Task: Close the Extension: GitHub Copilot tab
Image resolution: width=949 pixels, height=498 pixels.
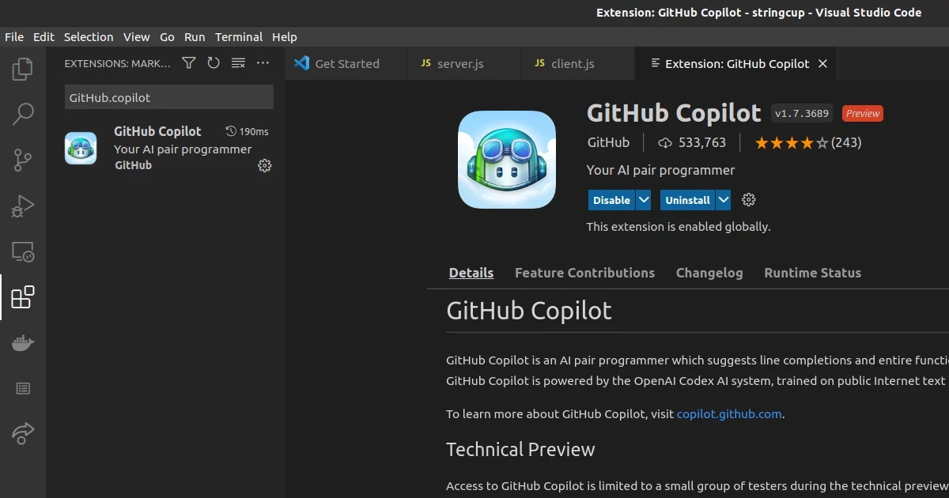Action: pyautogui.click(x=822, y=63)
